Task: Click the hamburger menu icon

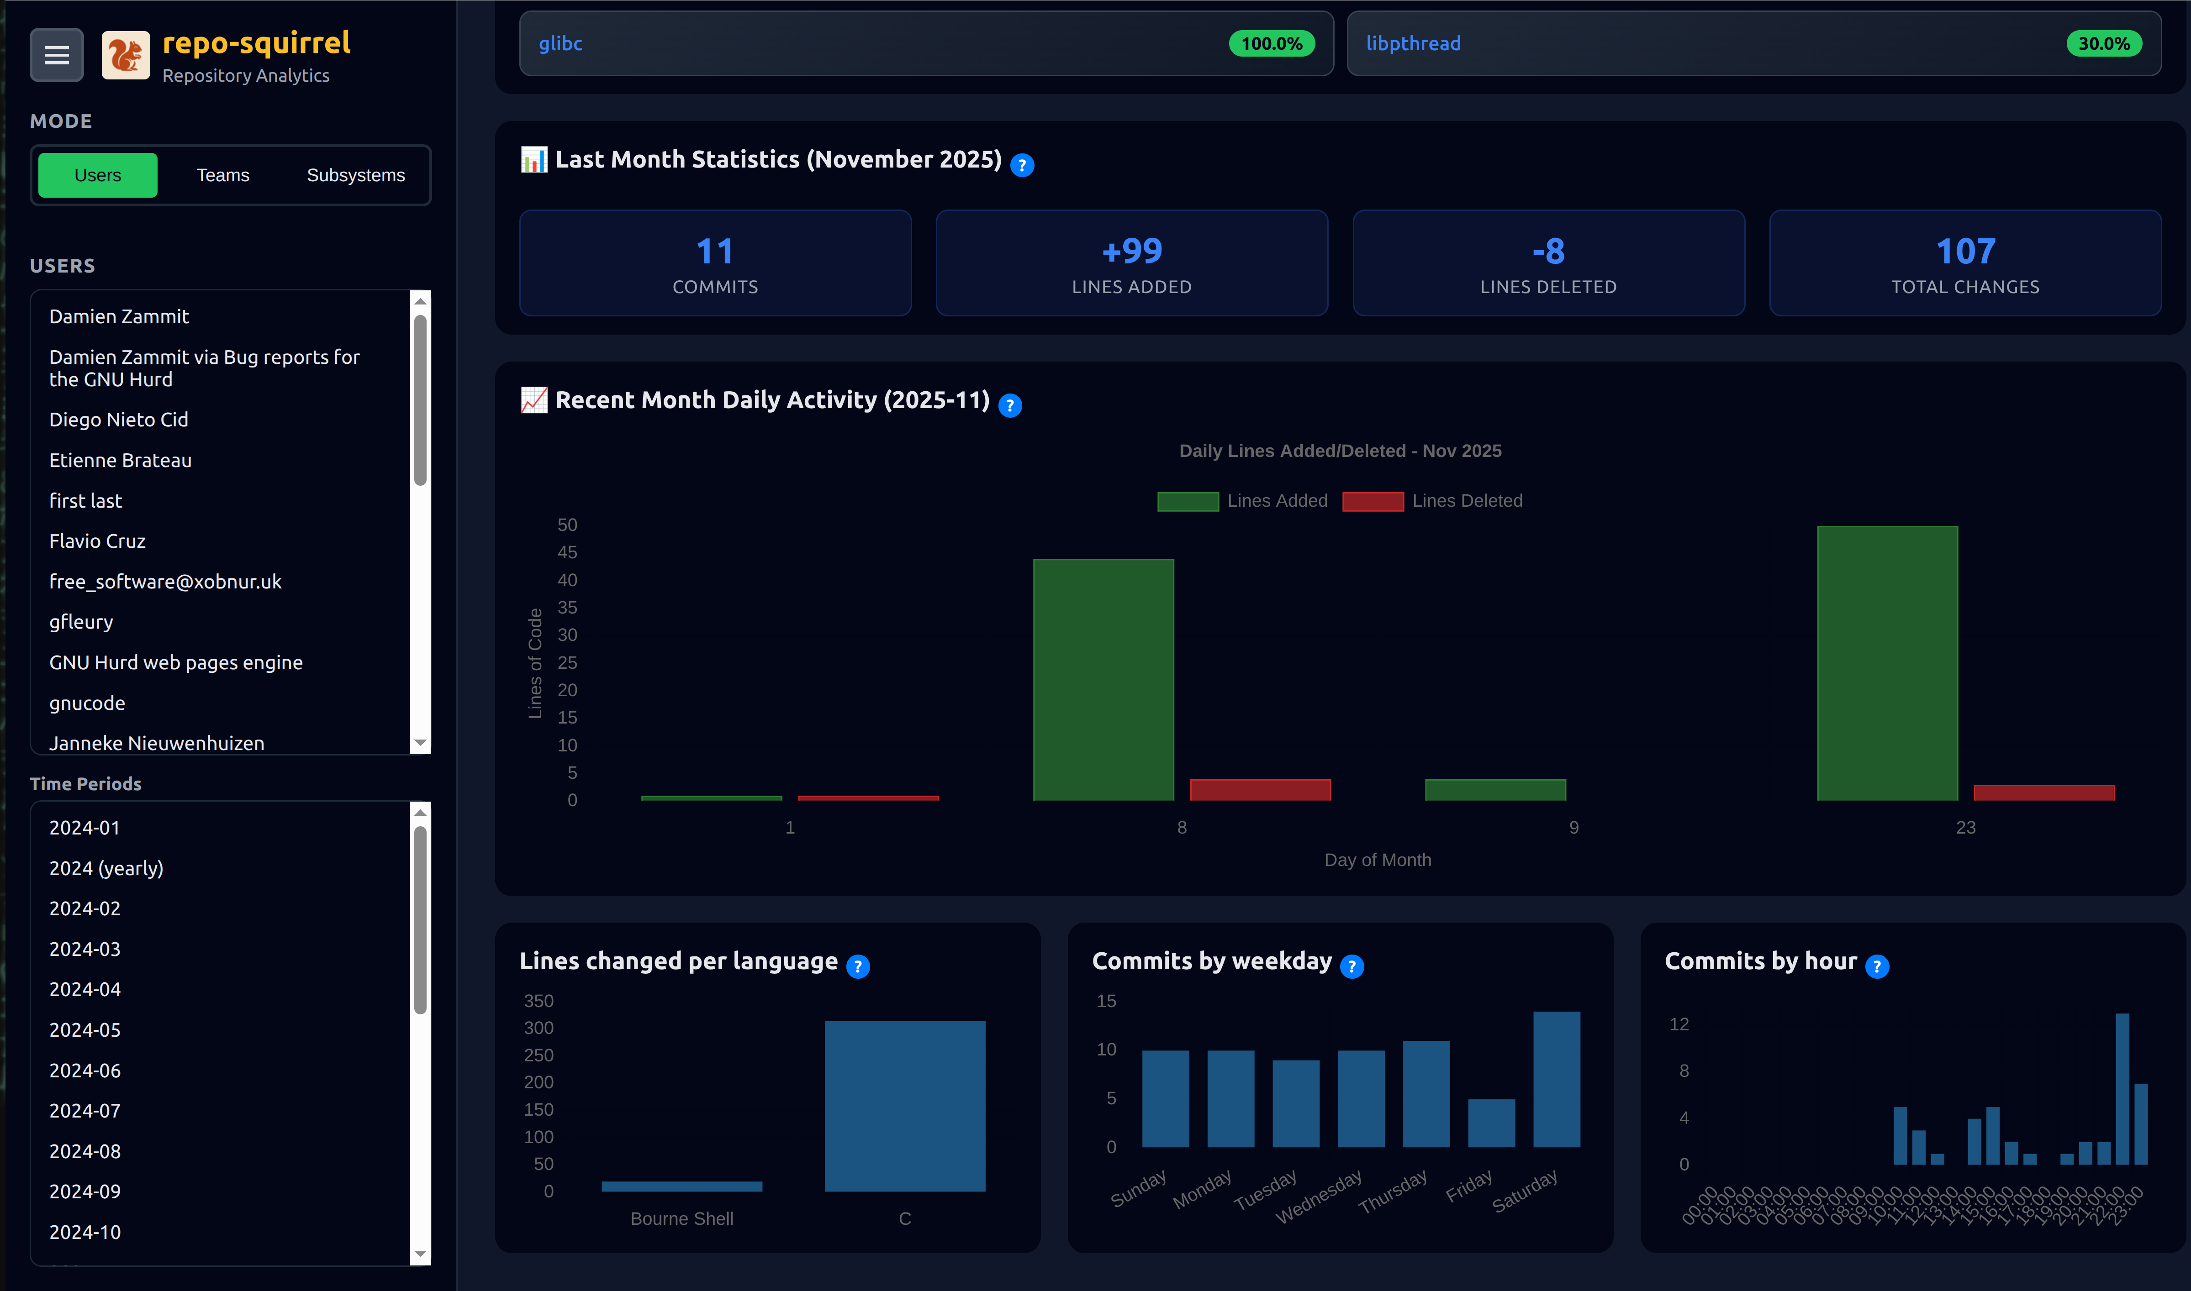Action: point(57,55)
